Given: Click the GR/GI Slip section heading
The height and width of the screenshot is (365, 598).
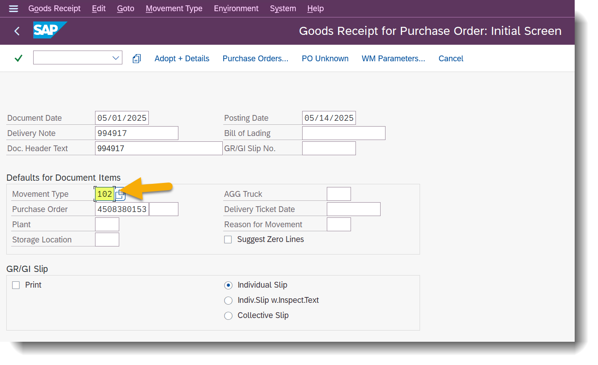Looking at the screenshot, I should click(27, 269).
